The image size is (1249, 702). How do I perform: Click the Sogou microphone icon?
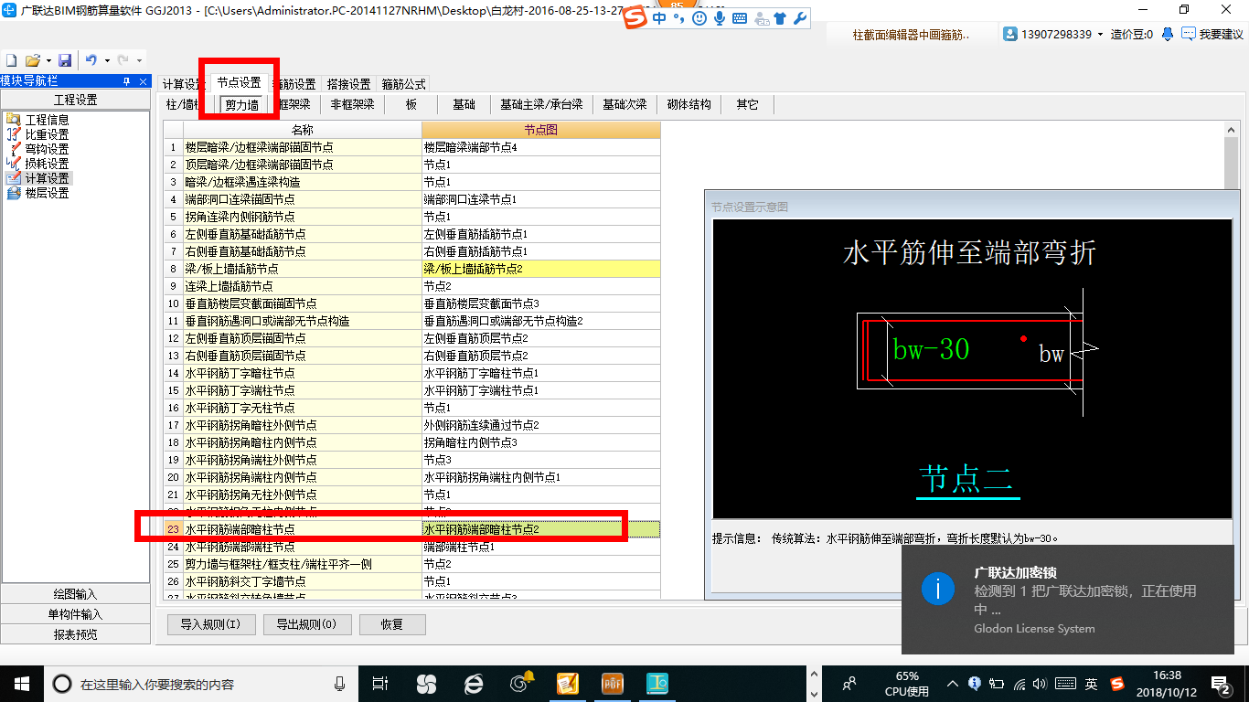(x=720, y=18)
